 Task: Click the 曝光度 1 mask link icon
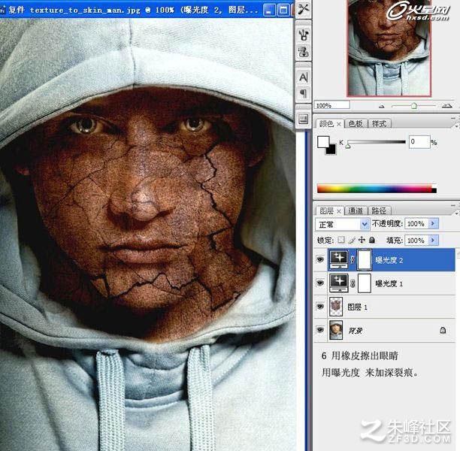tap(353, 283)
